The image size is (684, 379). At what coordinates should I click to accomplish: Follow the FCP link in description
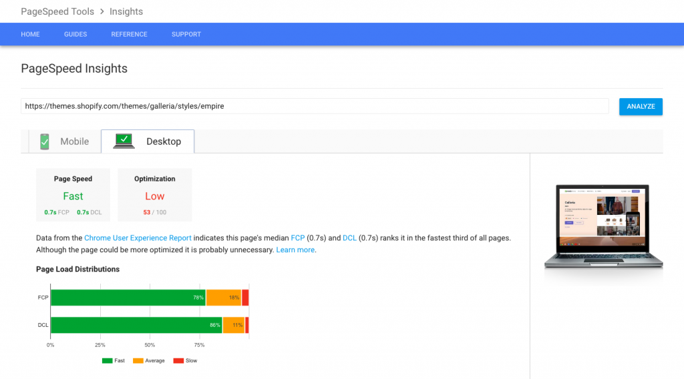297,238
